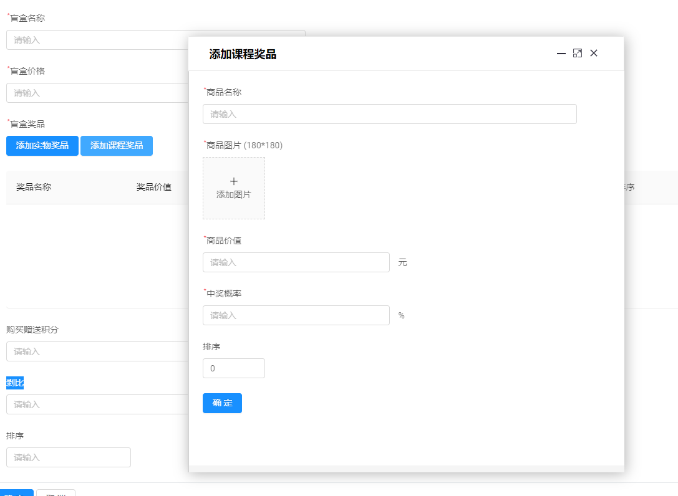This screenshot has height=496, width=678.
Task: Focus the 中奖概率 input field
Action: (296, 315)
